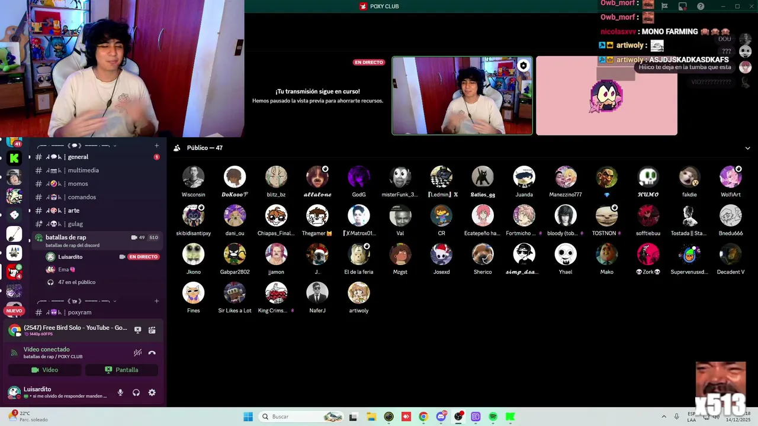Click Wisconsin audience avatar
Viewport: 758px width, 426px height.
point(193,177)
